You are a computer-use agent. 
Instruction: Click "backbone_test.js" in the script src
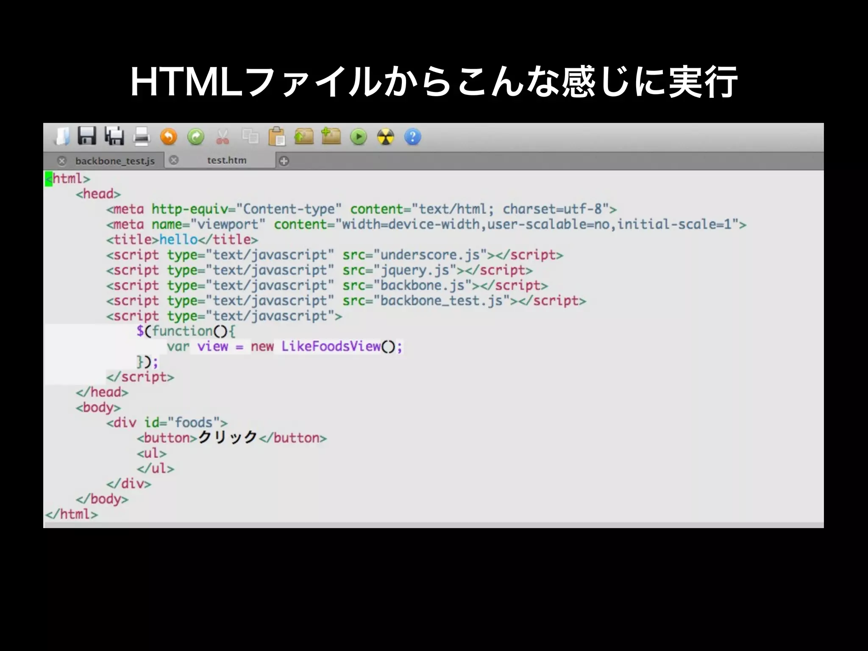(442, 300)
